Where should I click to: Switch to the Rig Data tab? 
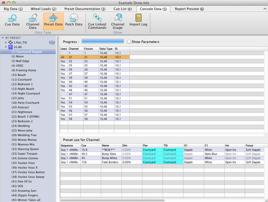click(13, 9)
